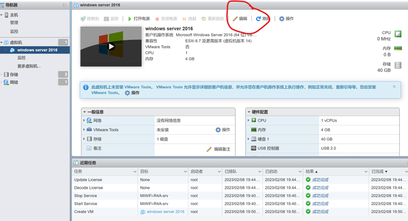This screenshot has height=221, width=408.
Task: Click the CPU usage icon at right
Action: tap(398, 34)
